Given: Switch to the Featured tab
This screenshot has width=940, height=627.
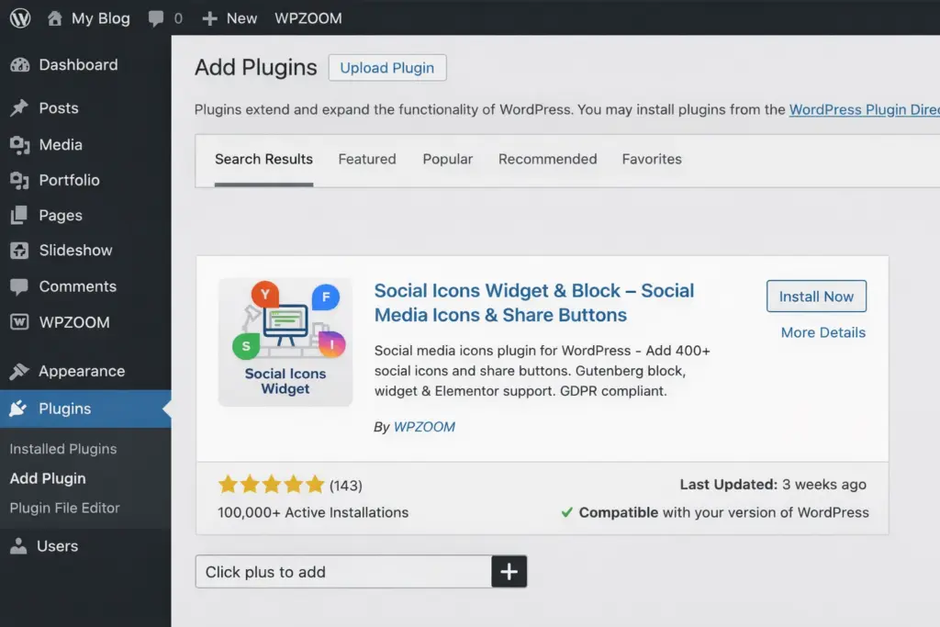Looking at the screenshot, I should 367,160.
